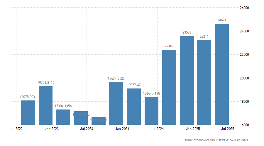Select the bar with value 23573

pyautogui.click(x=187, y=80)
